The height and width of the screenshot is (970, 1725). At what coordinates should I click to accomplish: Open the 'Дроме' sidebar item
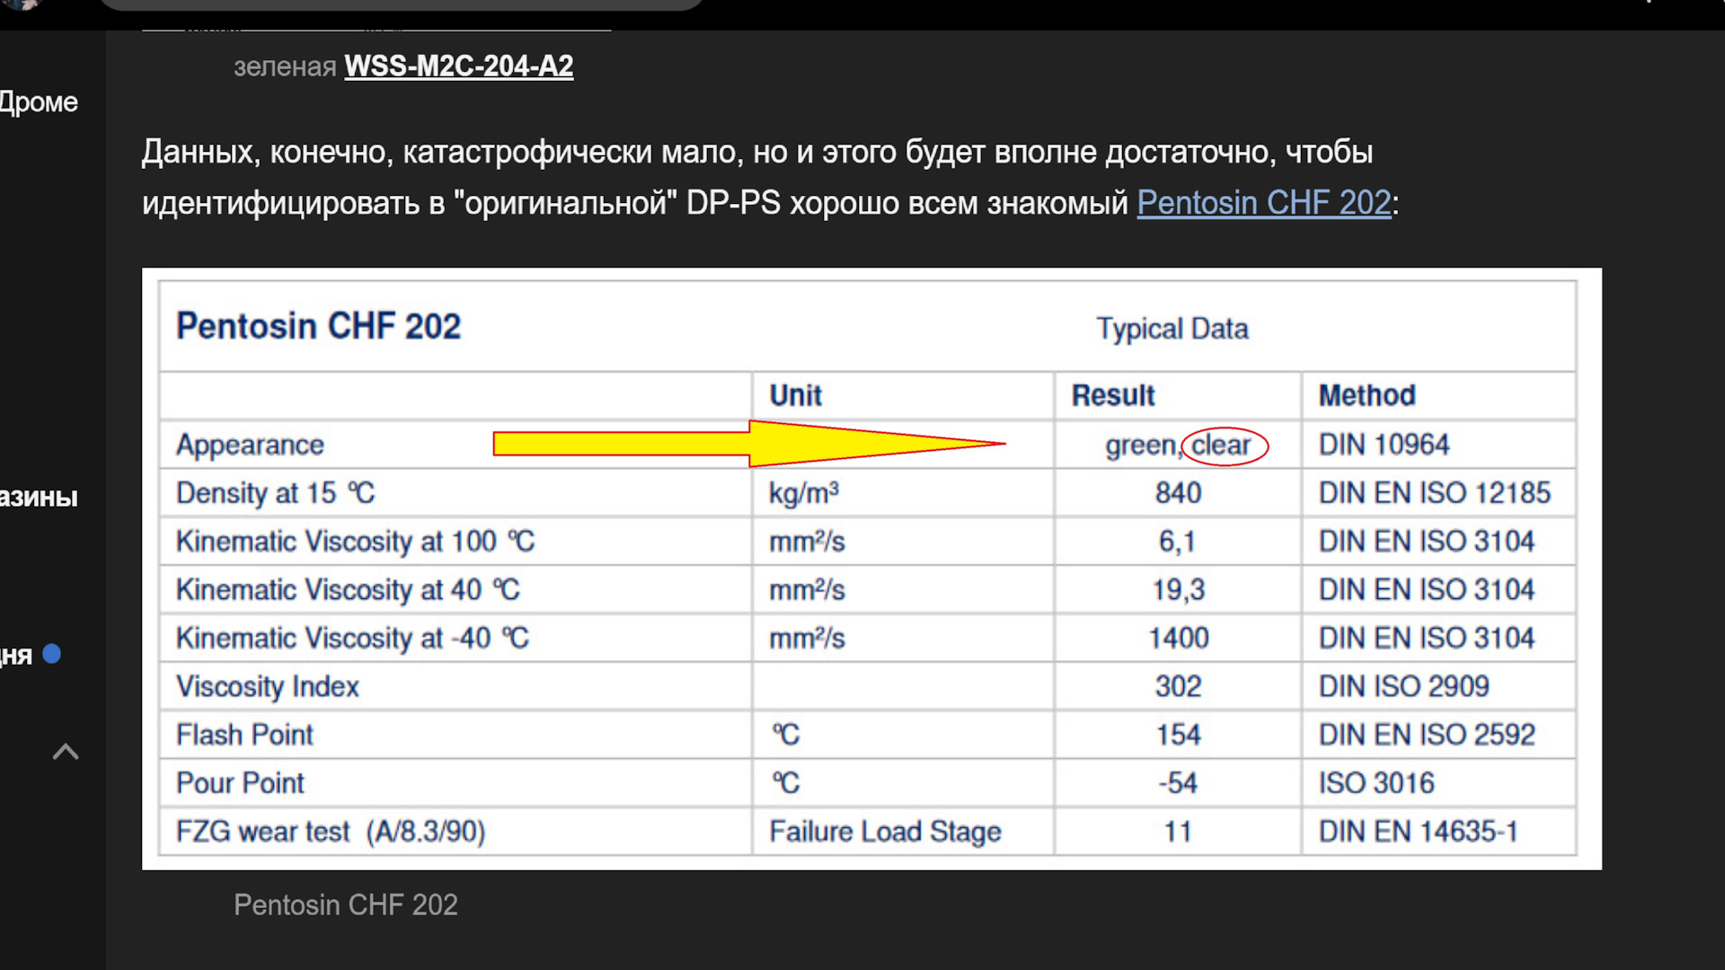coord(39,102)
